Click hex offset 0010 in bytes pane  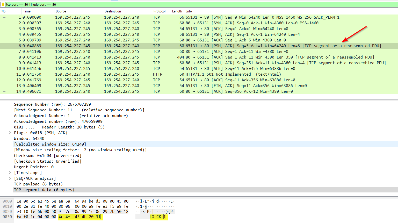tap(7, 206)
